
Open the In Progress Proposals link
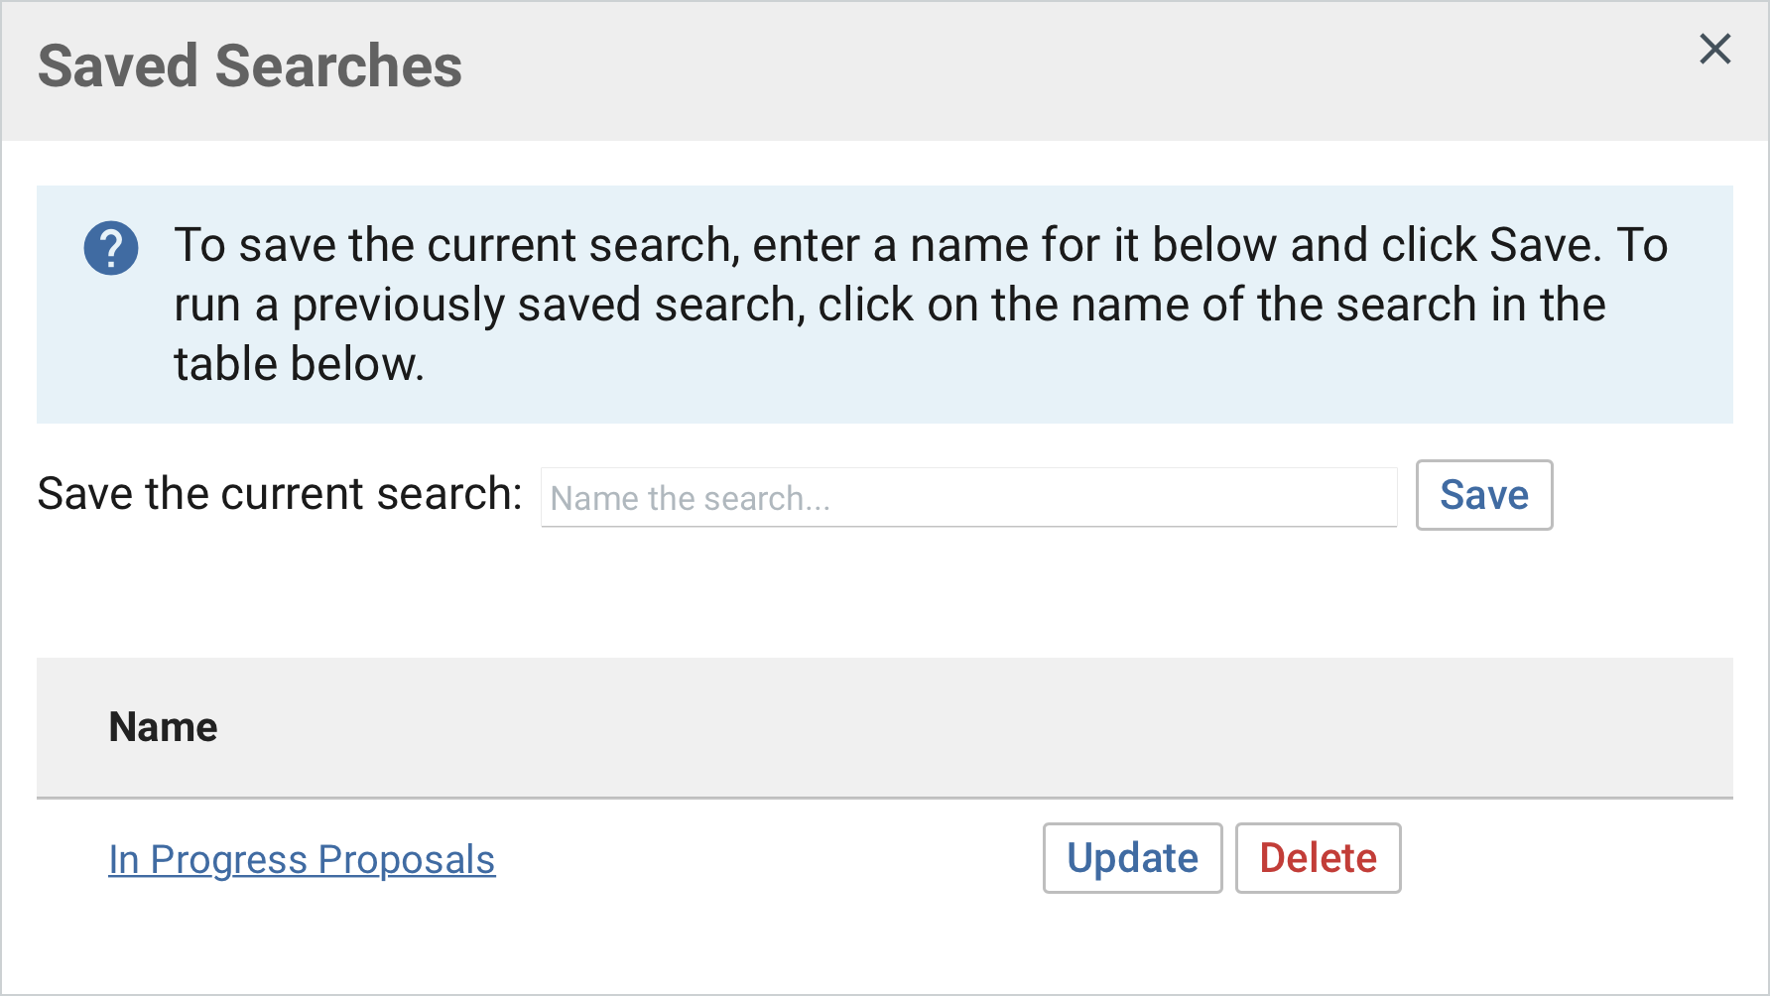coord(302,860)
